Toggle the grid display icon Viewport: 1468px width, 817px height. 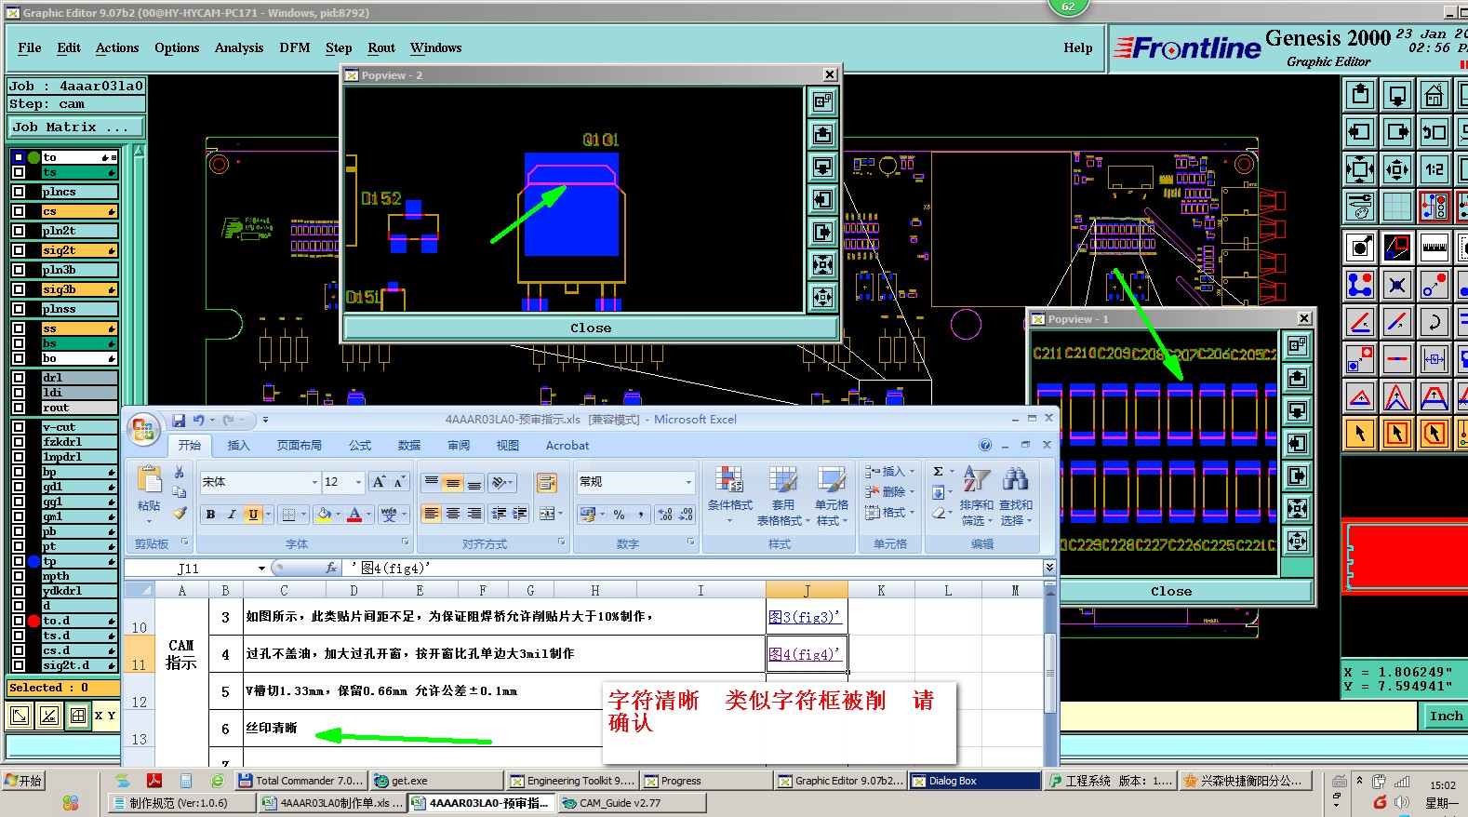pos(1397,207)
